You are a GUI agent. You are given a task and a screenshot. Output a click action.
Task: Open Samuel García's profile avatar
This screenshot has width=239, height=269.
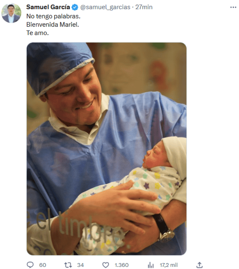pos(11,13)
